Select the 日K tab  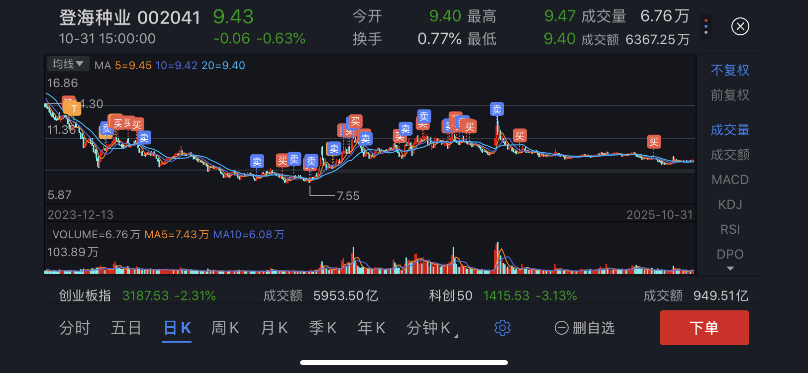tap(178, 328)
